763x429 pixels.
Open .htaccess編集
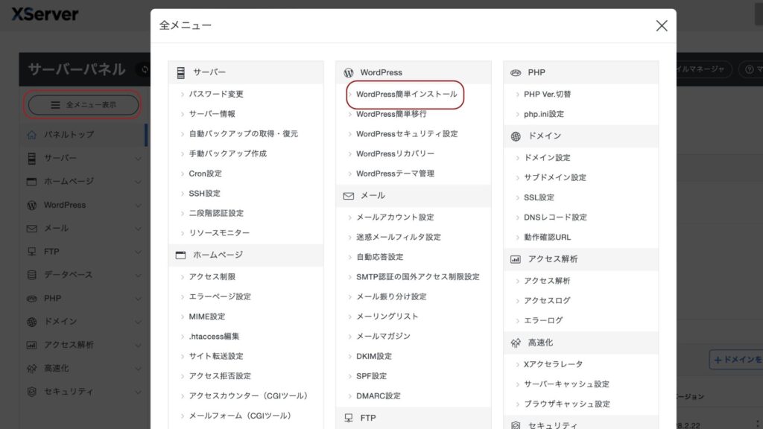214,337
